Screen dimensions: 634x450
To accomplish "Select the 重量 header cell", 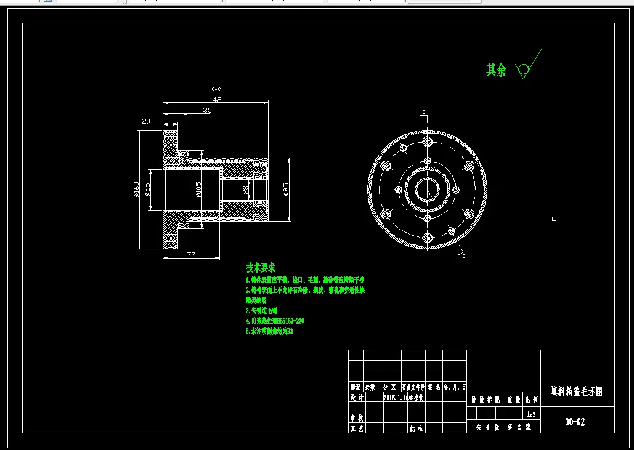I will [x=514, y=400].
